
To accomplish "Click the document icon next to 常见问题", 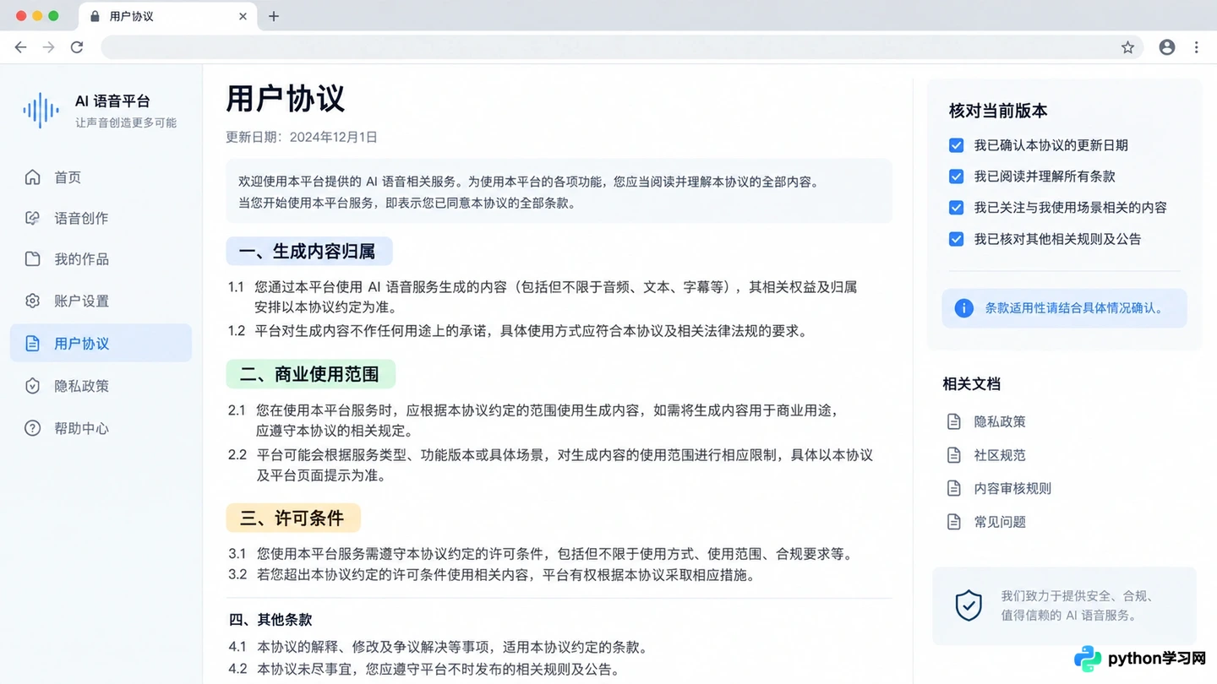I will click(954, 522).
